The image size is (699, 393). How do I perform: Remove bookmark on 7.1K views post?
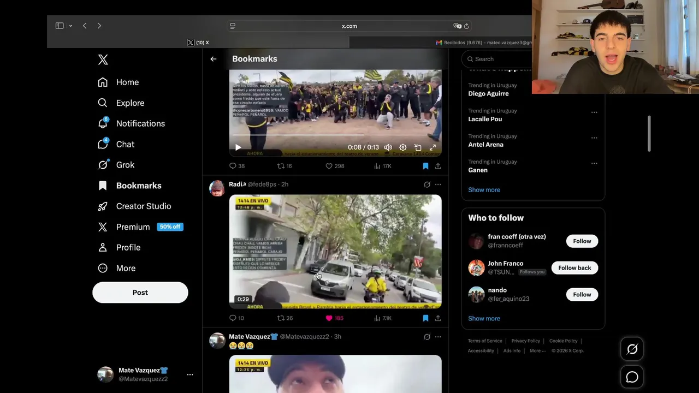(425, 318)
